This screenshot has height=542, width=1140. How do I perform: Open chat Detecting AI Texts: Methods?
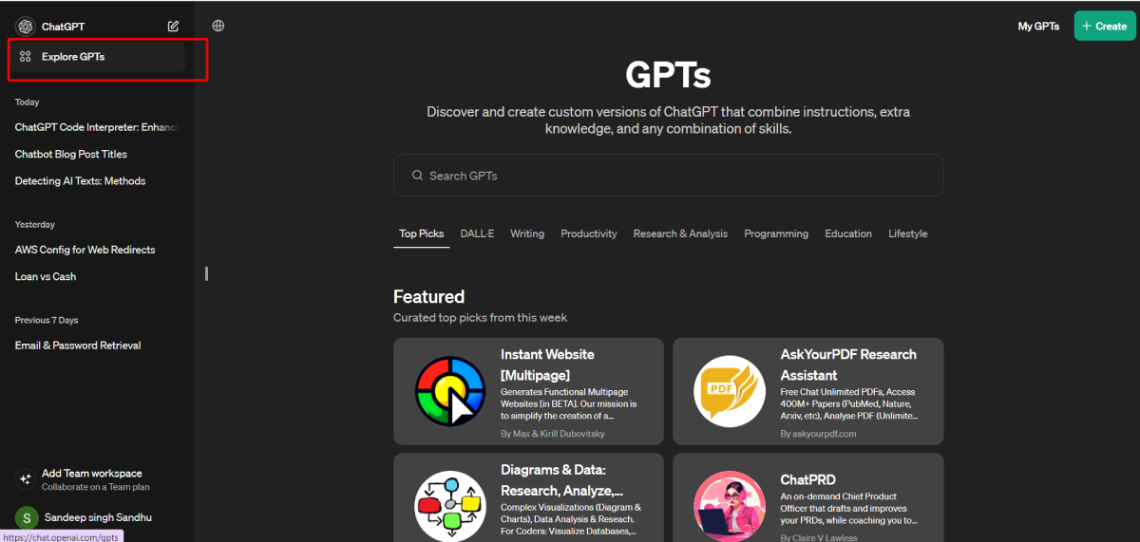[80, 181]
